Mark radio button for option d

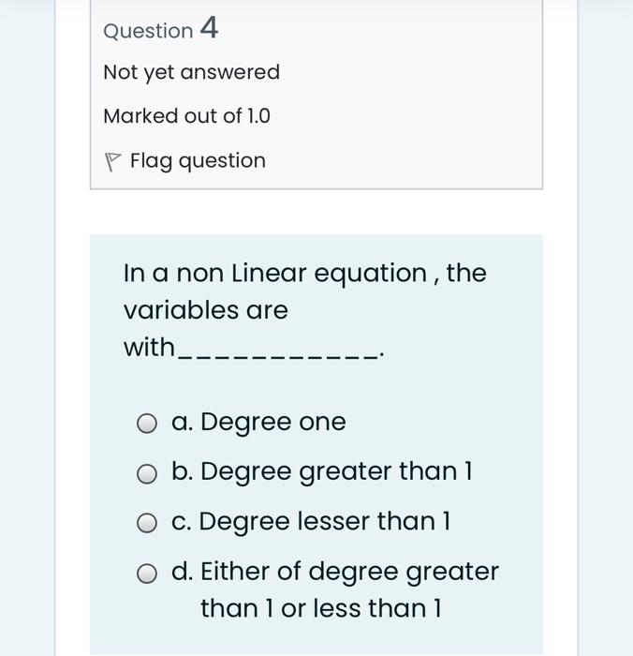[147, 574]
